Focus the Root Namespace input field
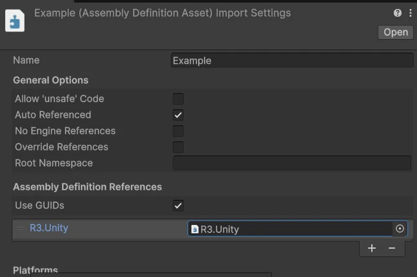 [291, 163]
